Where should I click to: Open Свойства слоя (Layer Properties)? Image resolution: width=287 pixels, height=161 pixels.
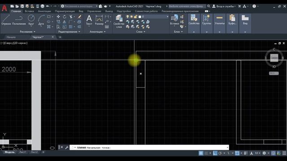(x=119, y=21)
